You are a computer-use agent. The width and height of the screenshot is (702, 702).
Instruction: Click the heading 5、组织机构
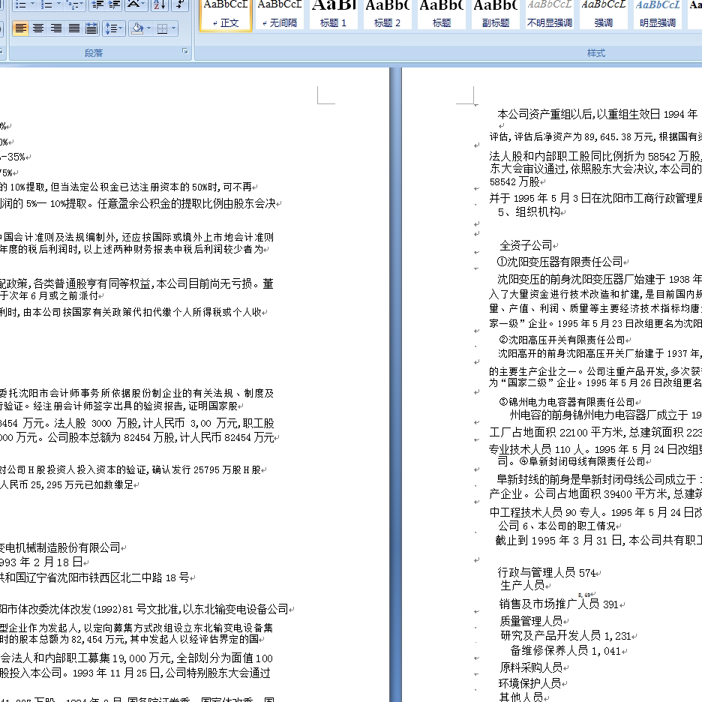(529, 211)
